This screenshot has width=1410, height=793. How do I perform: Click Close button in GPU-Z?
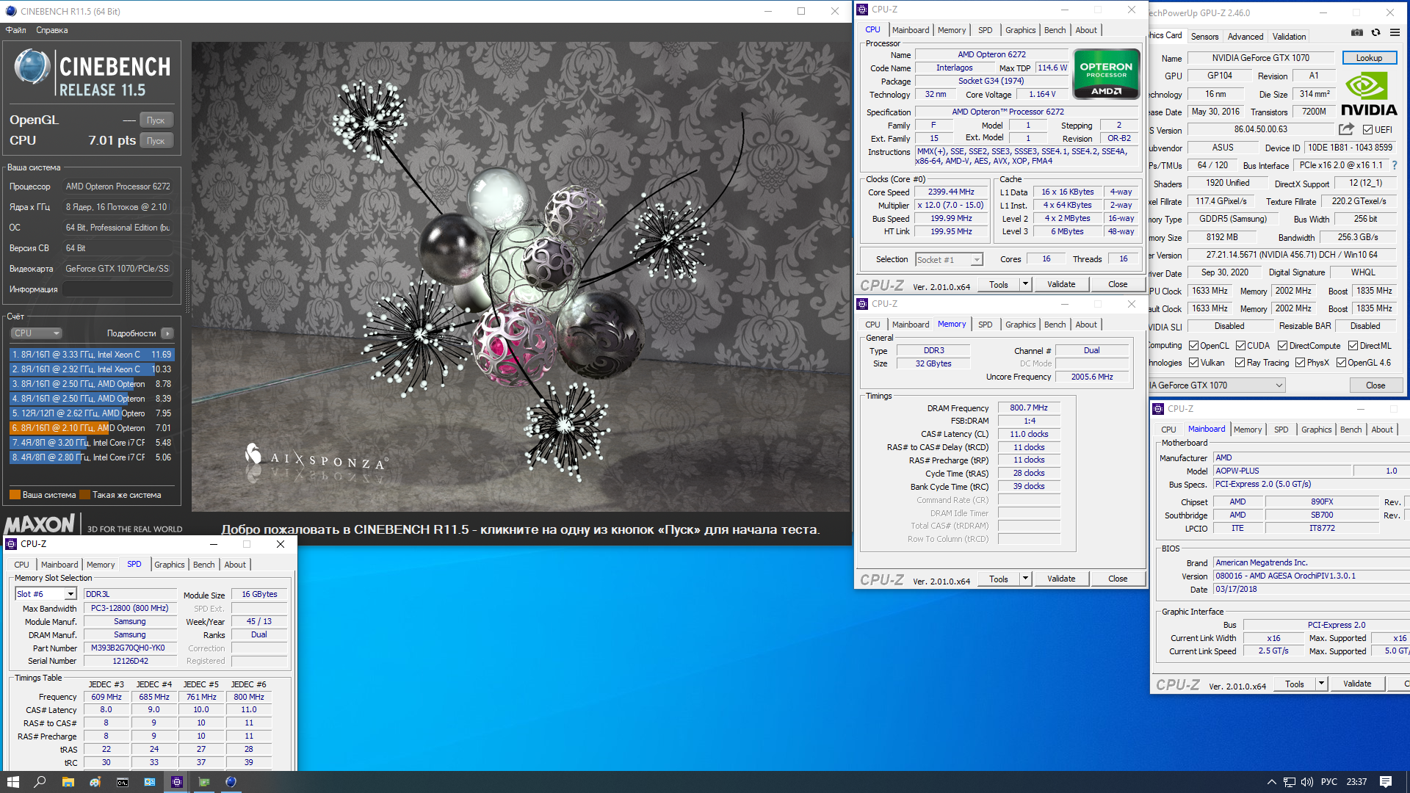(1375, 385)
